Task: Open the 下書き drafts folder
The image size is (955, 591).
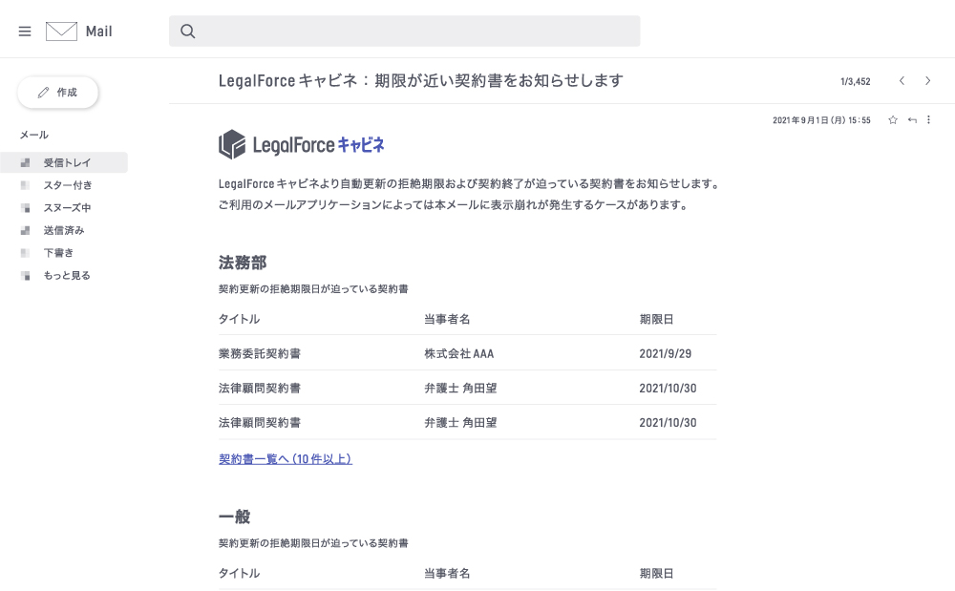Action: pyautogui.click(x=58, y=253)
